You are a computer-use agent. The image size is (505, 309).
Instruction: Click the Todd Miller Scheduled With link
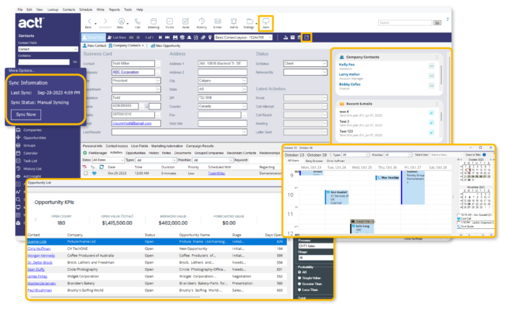[216, 174]
